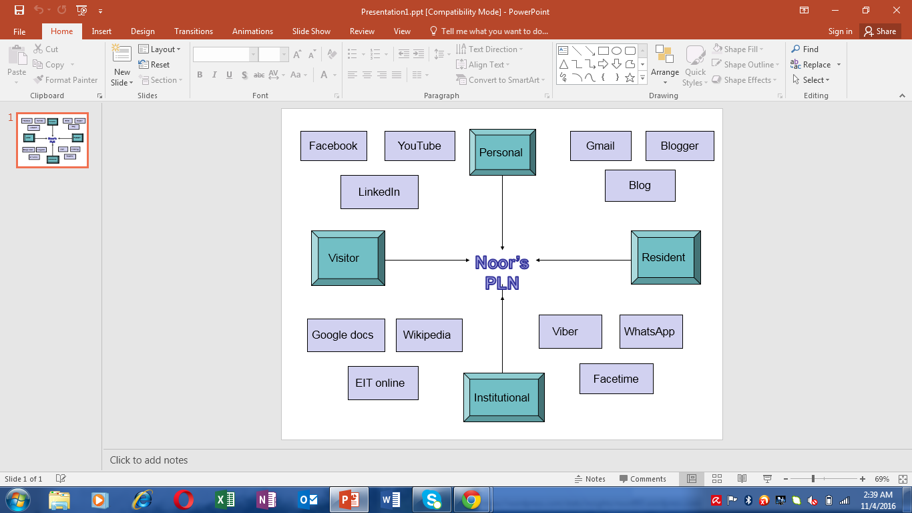Choose the triangle shape in the shapes gallery
The height and width of the screenshot is (513, 912).
click(563, 64)
